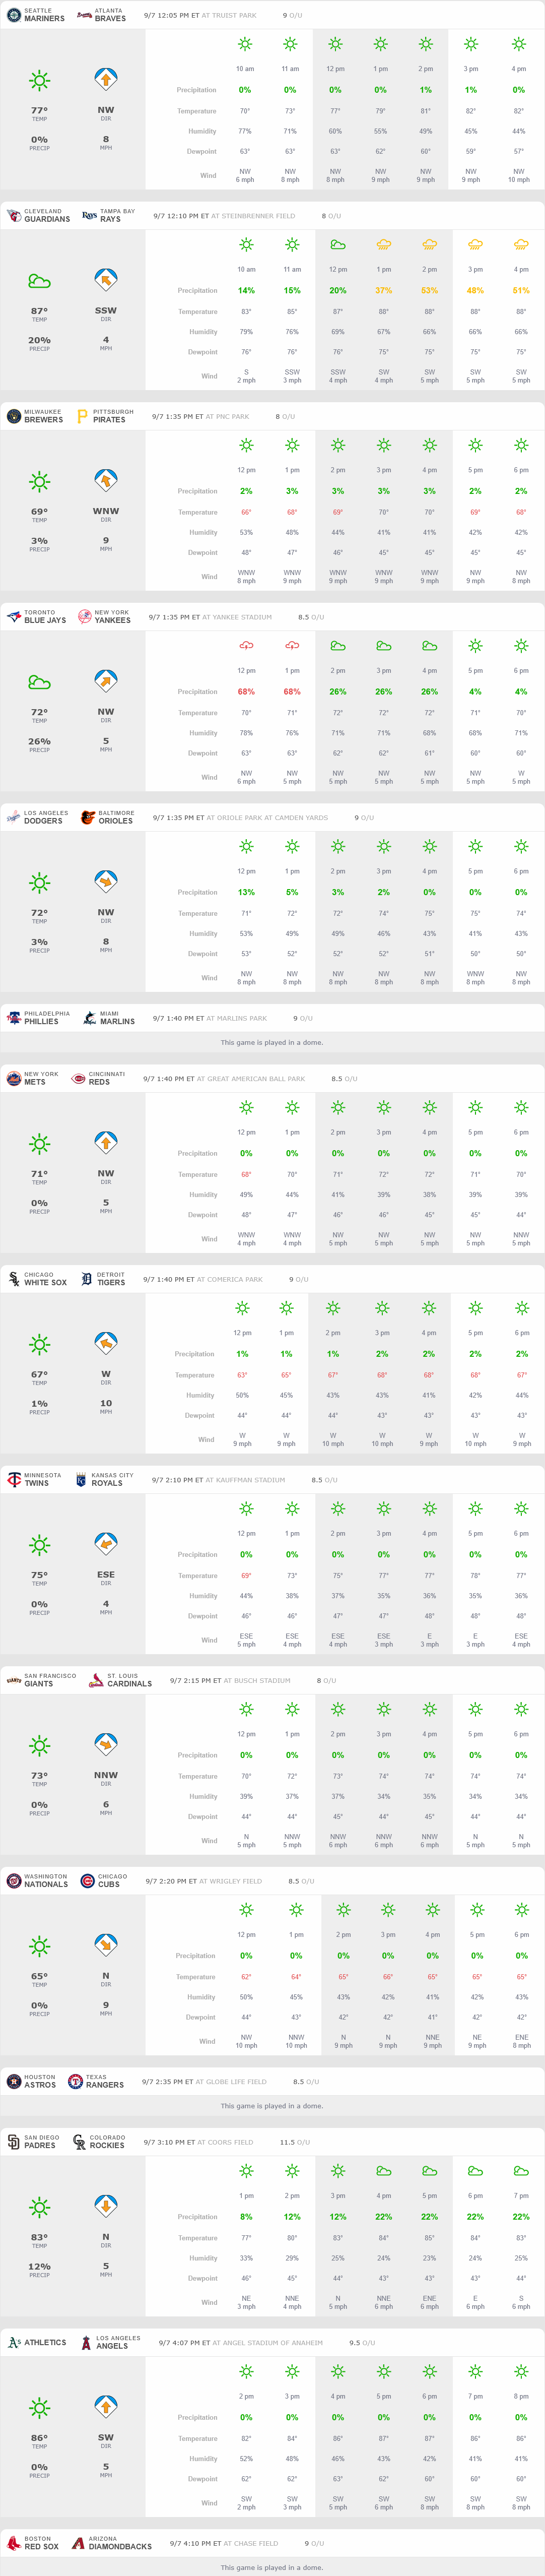Click the San Diego Padres logo
Viewport: 545px width, 2576px height.
point(14,2142)
